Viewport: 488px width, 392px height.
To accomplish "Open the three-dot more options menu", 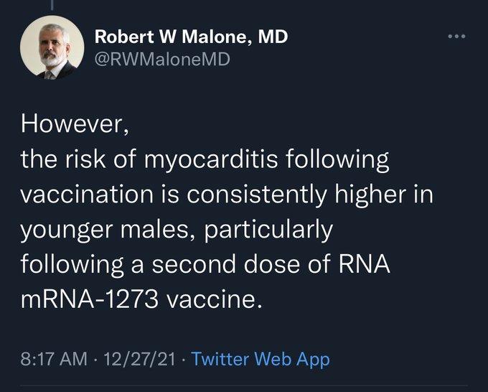I will 456,36.
